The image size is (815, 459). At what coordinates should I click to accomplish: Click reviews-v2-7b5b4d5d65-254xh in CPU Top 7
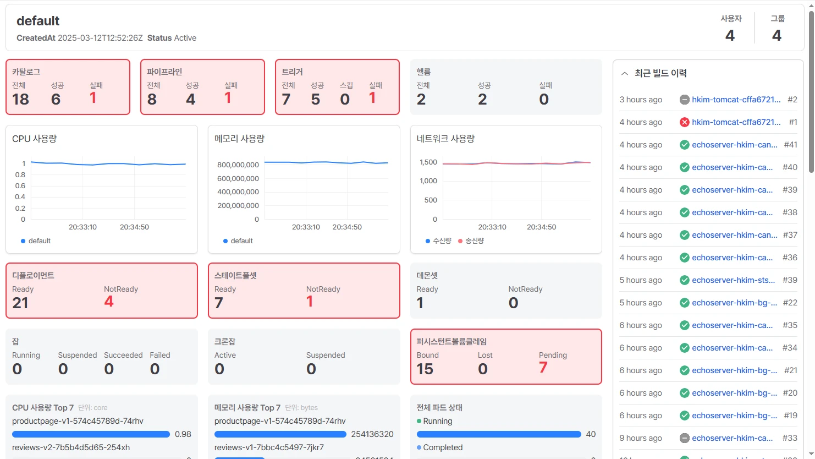tap(71, 447)
